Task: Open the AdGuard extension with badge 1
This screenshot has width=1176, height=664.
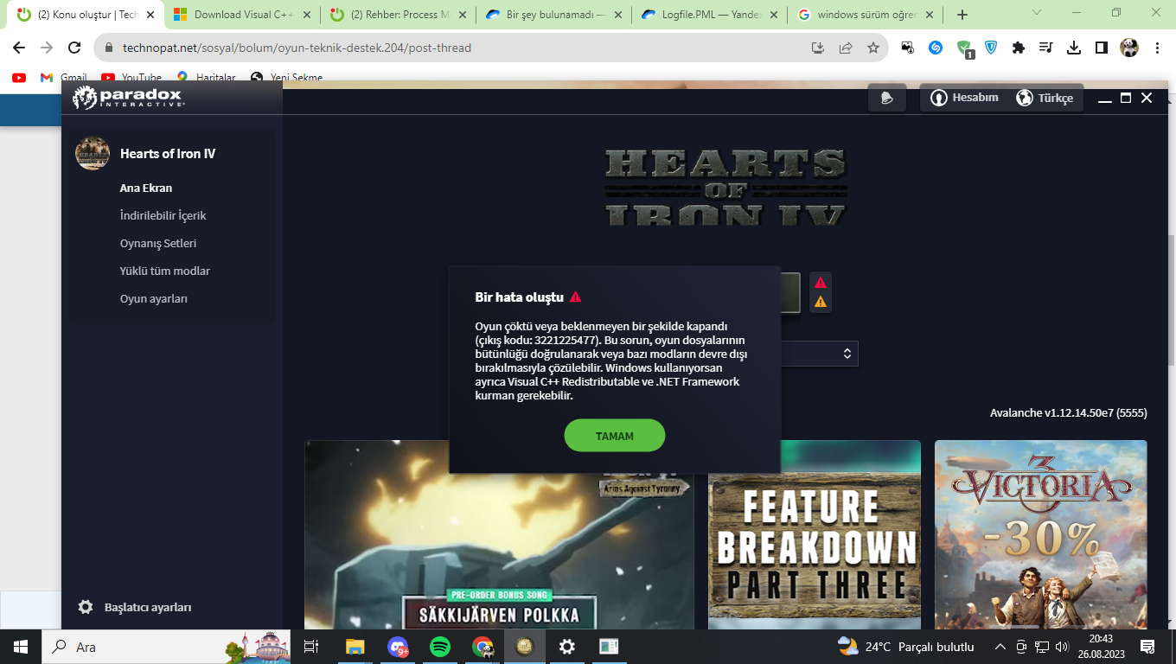Action: click(x=964, y=49)
